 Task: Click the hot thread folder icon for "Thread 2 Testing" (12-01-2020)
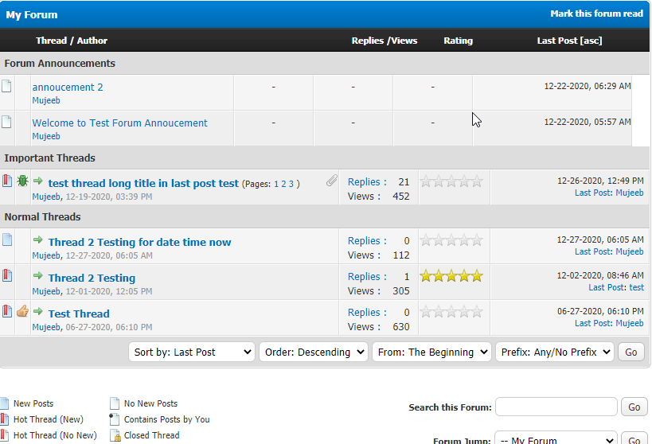pos(6,275)
